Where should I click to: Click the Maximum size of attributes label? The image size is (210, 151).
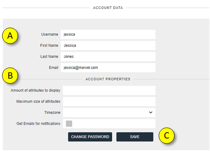point(38,101)
